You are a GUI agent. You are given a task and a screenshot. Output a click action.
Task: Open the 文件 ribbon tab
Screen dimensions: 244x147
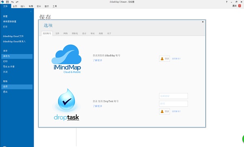5,6
